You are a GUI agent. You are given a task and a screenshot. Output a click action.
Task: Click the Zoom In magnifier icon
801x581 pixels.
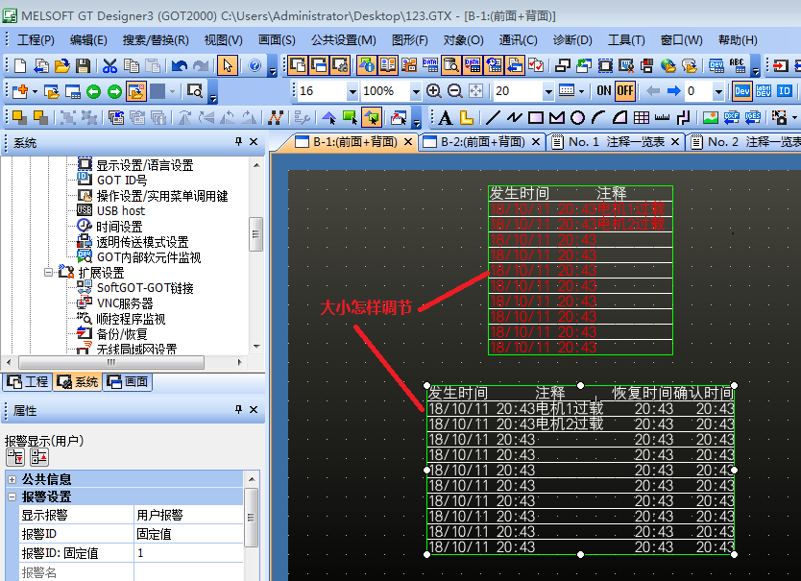tap(433, 91)
